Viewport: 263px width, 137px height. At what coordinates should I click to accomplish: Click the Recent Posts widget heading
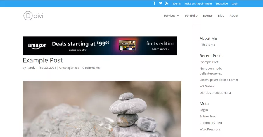[x=211, y=56]
